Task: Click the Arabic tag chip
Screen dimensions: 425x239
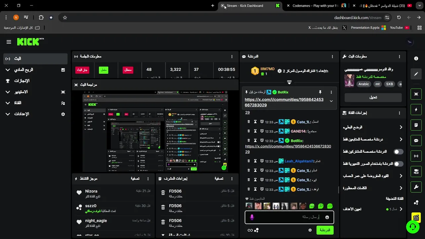Action: (364, 84)
